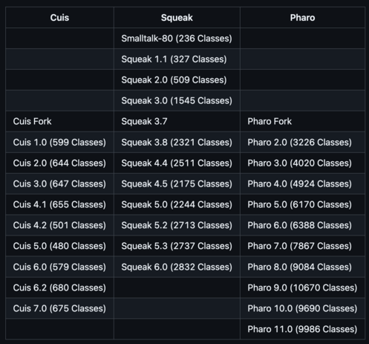Select Cuis 7.0 (675 Classes) cell
This screenshot has width=369, height=344.
coord(59,308)
